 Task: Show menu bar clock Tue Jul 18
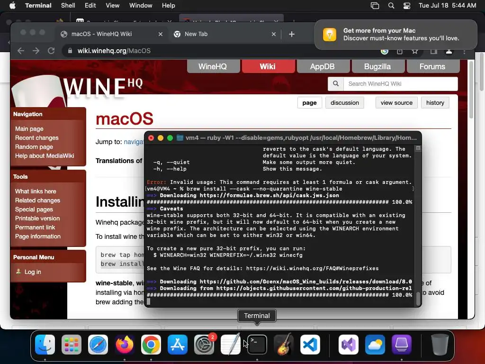[x=447, y=6]
